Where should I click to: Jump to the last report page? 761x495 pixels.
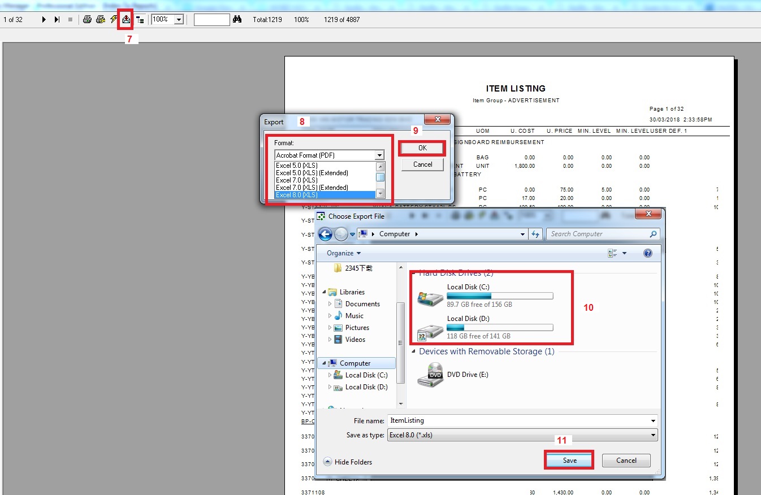tap(57, 19)
